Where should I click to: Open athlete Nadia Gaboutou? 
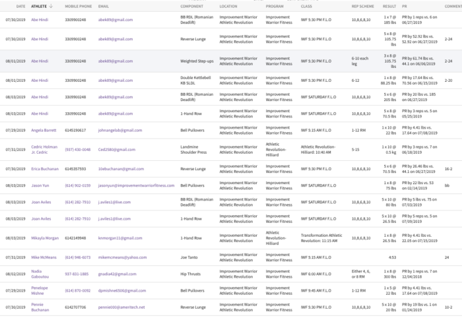[x=40, y=274]
